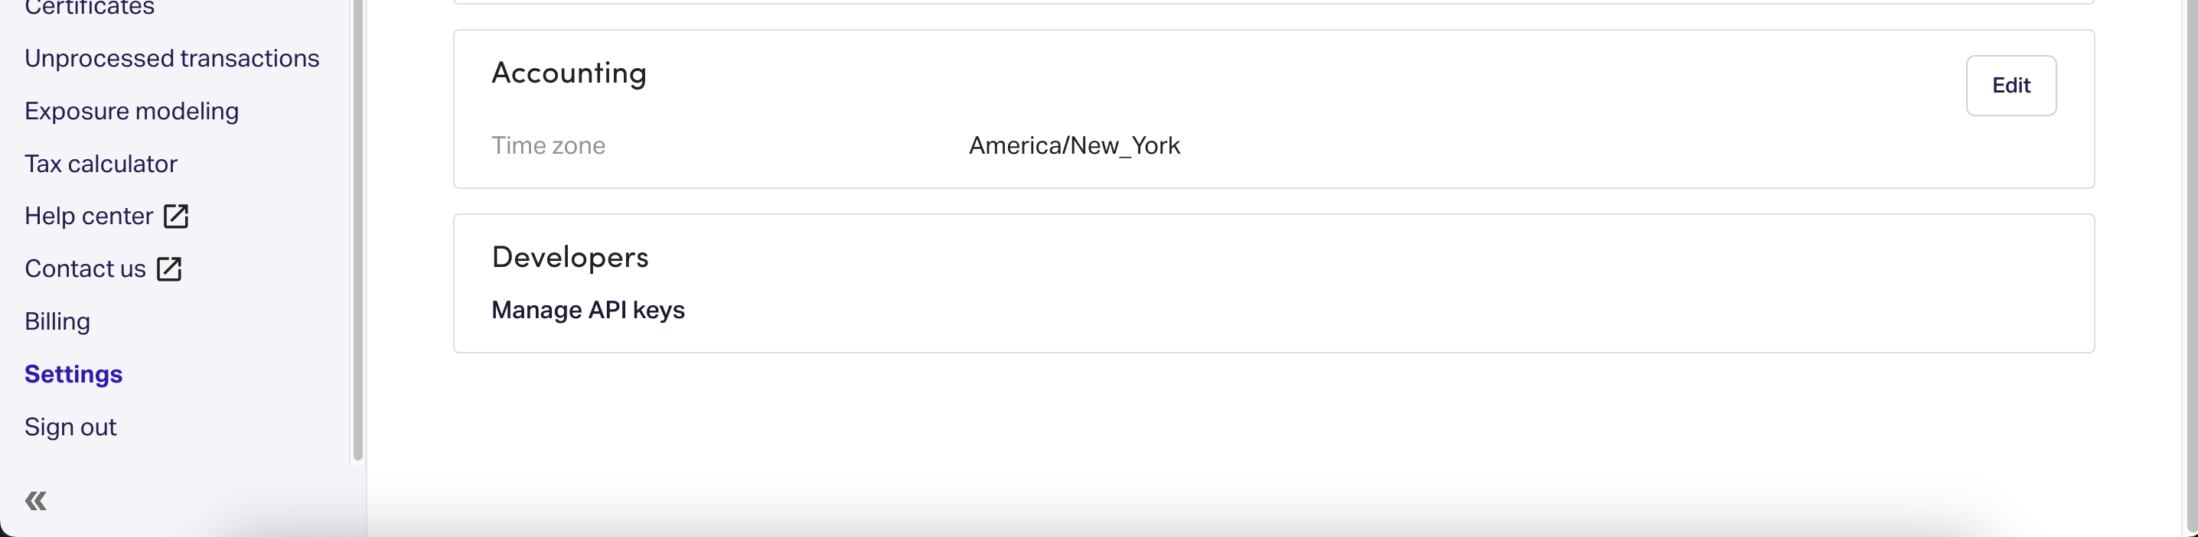Open Unprocessed transactions
Image resolution: width=2198 pixels, height=537 pixels.
(x=171, y=58)
